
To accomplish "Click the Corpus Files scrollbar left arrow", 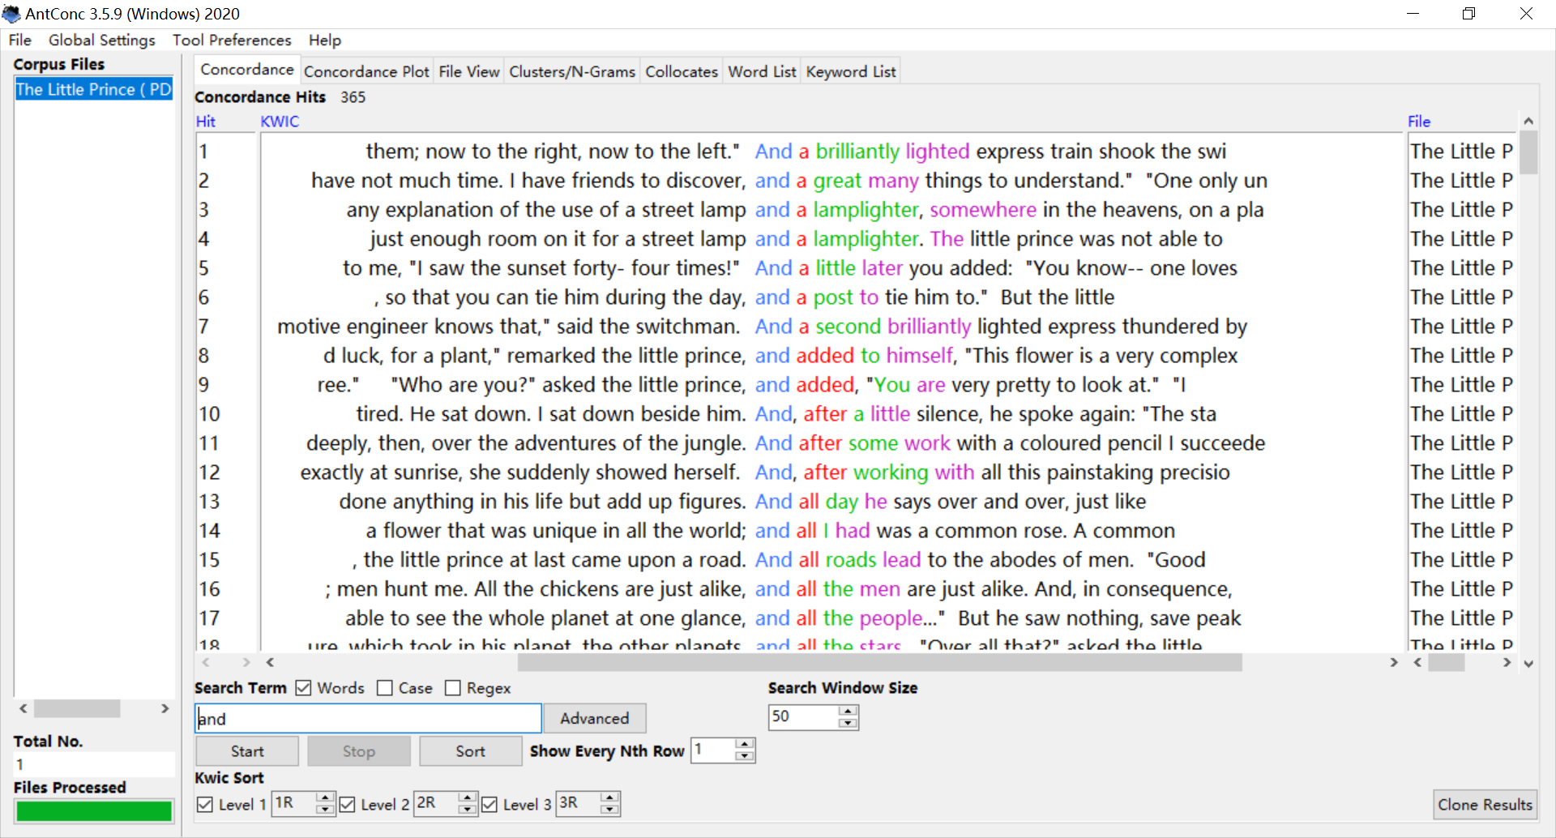I will [24, 708].
